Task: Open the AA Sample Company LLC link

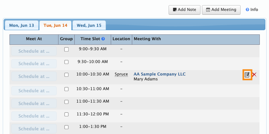Action: pyautogui.click(x=159, y=74)
